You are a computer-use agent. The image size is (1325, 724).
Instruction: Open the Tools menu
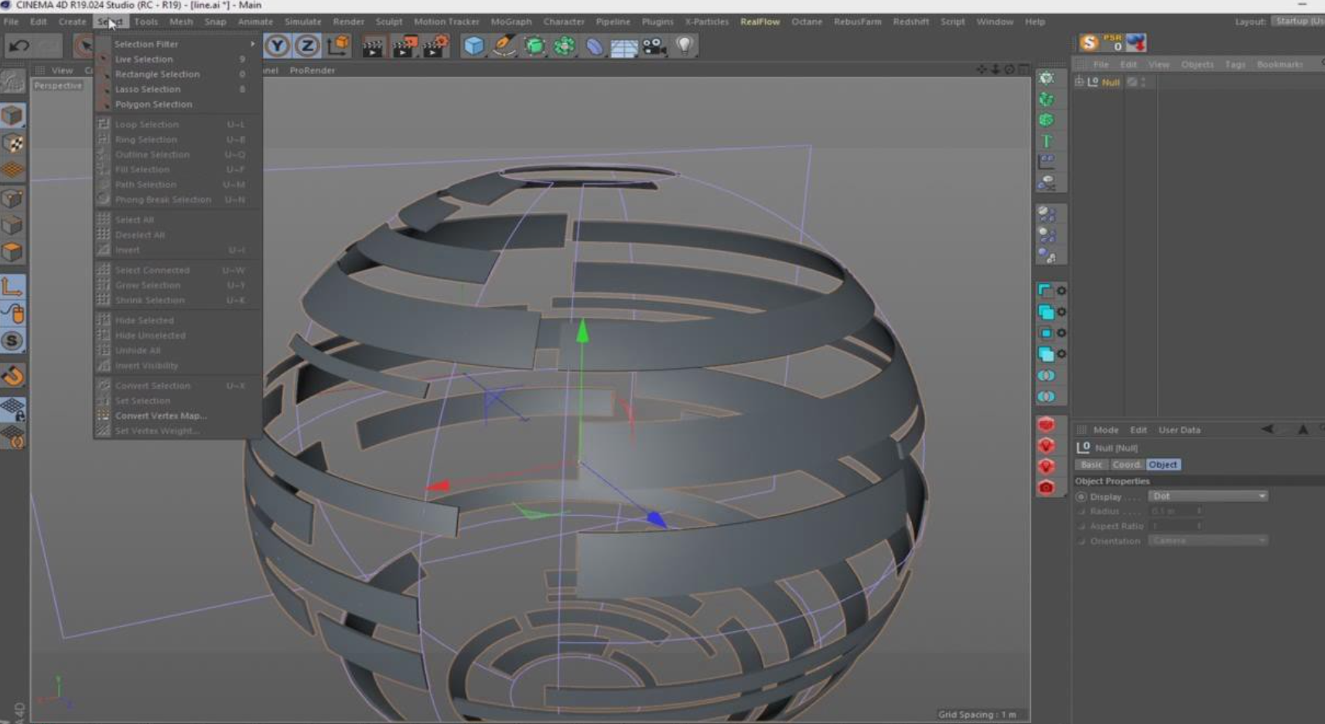click(x=145, y=22)
